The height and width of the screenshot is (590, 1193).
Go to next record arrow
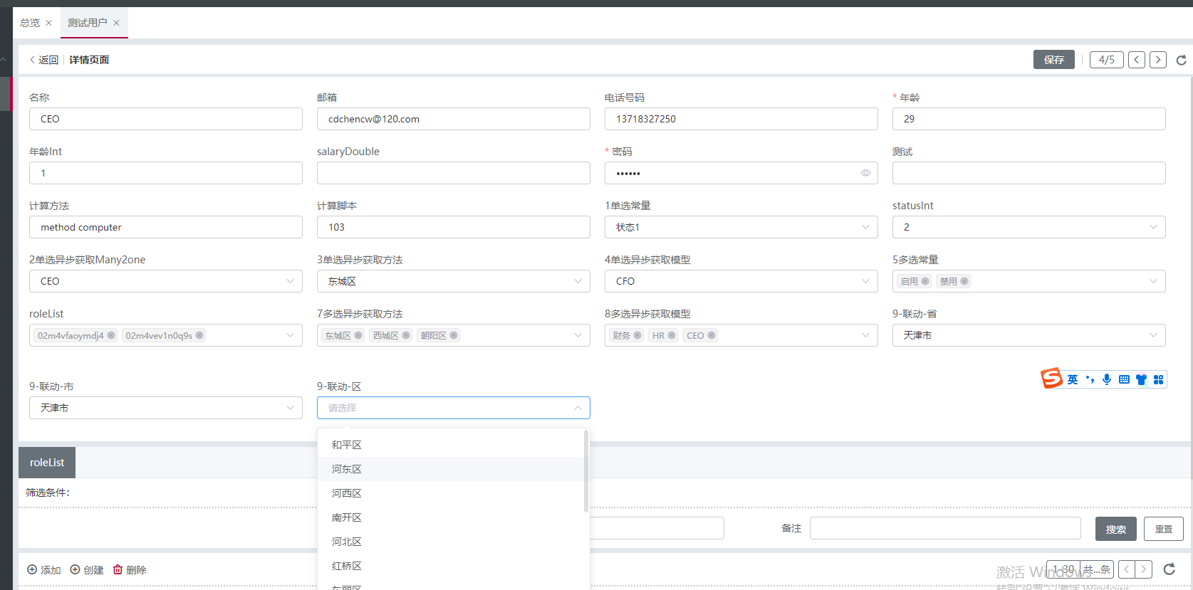pyautogui.click(x=1158, y=60)
